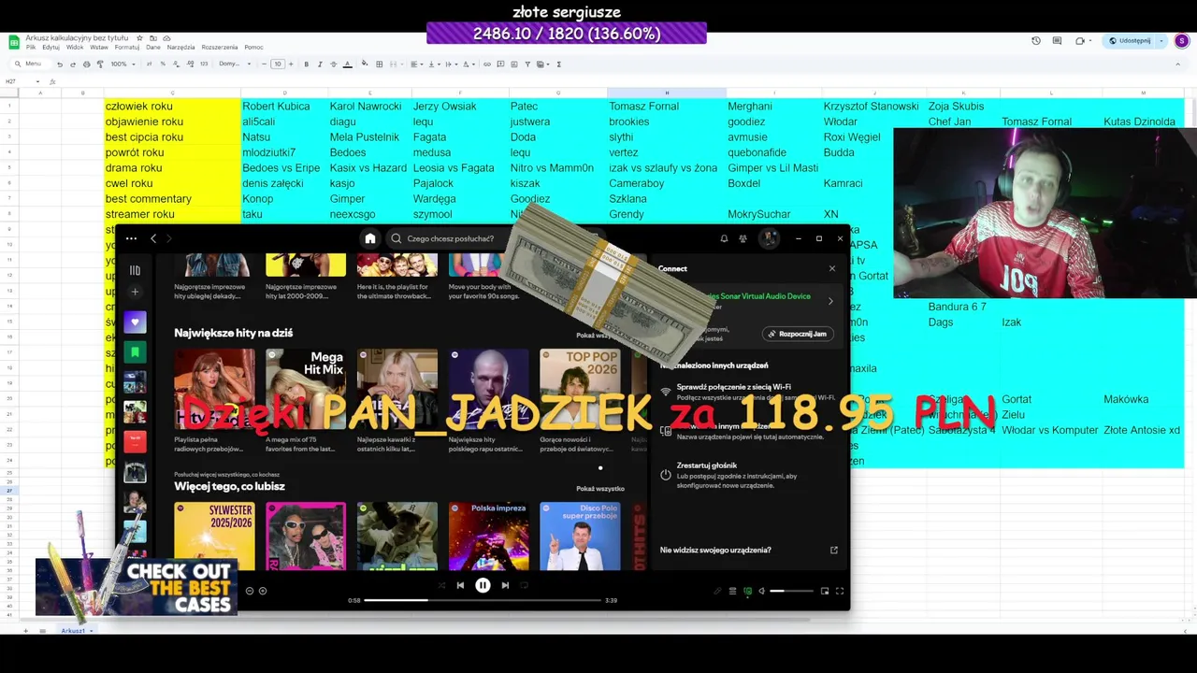The height and width of the screenshot is (673, 1197).
Task: Toggle bold formatting in Sheets
Action: 307,64
